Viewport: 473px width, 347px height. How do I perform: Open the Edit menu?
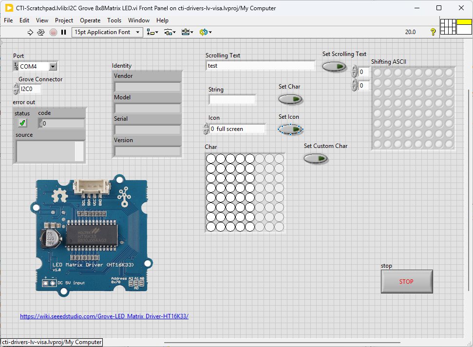tap(24, 20)
